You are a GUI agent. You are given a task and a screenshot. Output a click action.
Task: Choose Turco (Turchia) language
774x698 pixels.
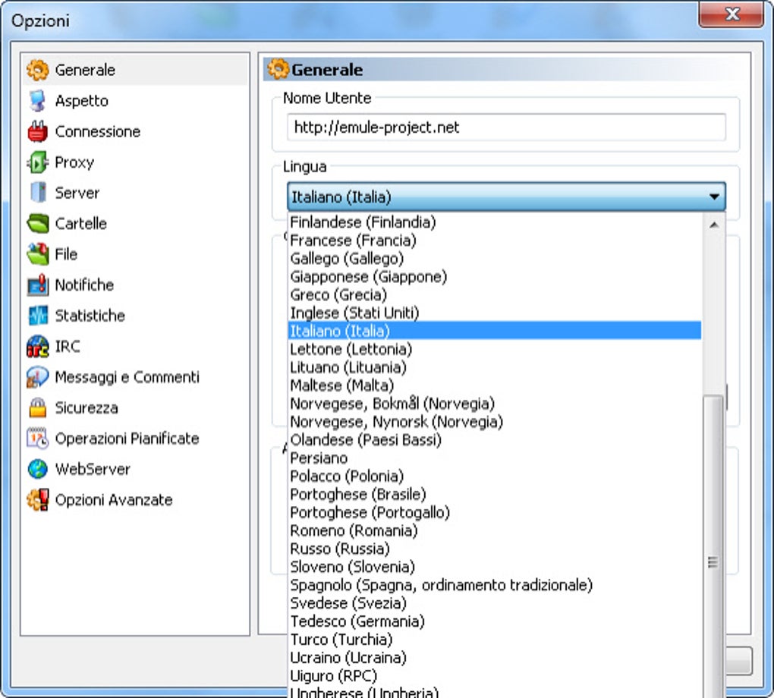click(495, 640)
